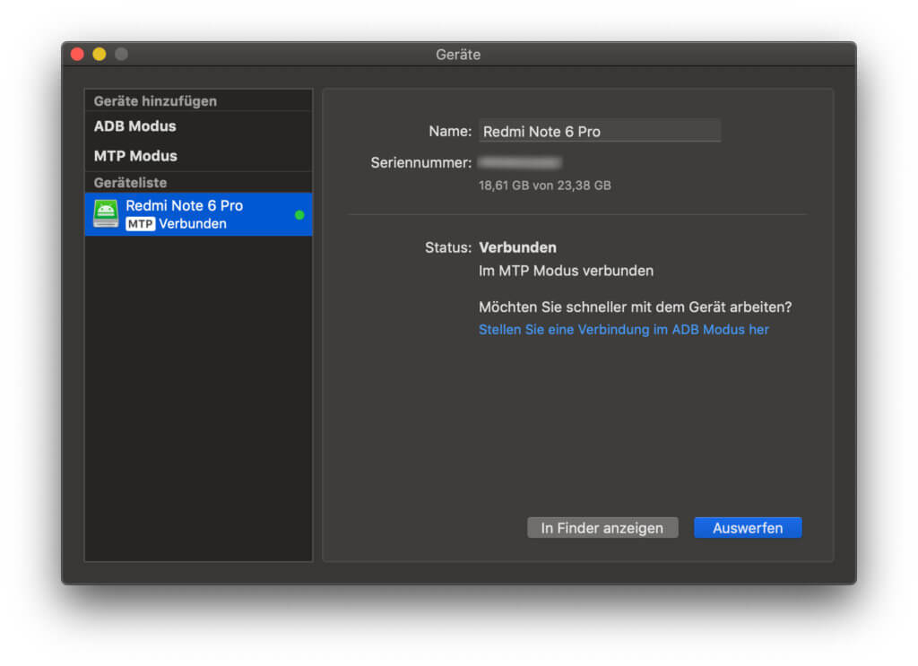Image resolution: width=918 pixels, height=666 pixels.
Task: Click the Geräte window title
Action: point(458,55)
